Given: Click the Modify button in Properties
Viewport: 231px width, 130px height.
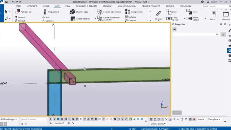Looking at the screenshot, I should [x=177, y=113].
